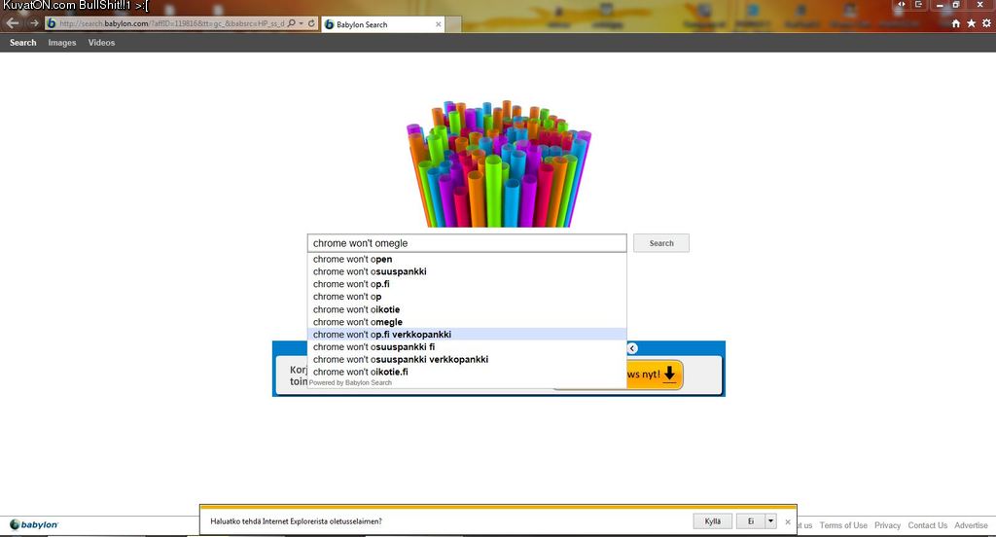The height and width of the screenshot is (537, 996).
Task: Open Favorites star icon
Action: pos(971,23)
